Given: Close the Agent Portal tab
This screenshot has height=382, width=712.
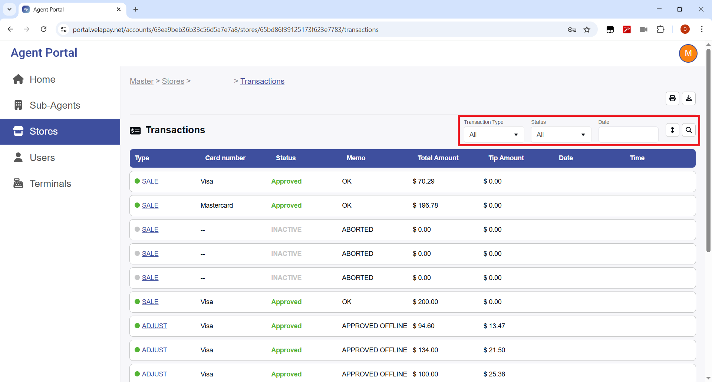Looking at the screenshot, I should tap(119, 9).
